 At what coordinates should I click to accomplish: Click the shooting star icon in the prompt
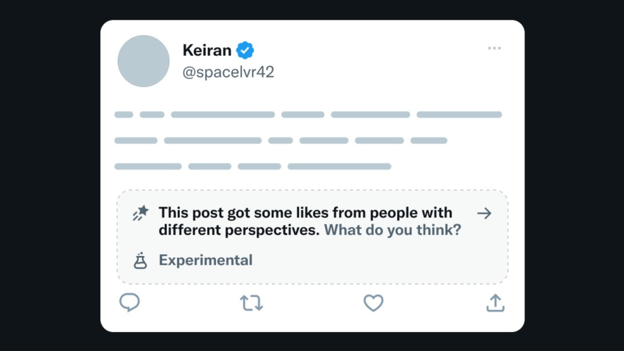(141, 214)
